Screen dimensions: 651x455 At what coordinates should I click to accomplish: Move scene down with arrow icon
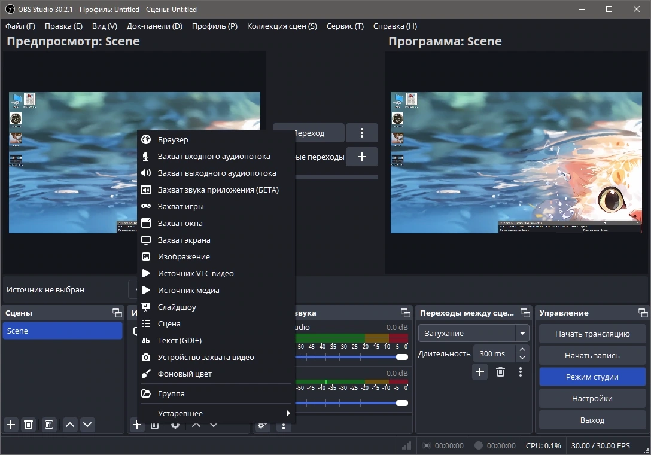87,425
